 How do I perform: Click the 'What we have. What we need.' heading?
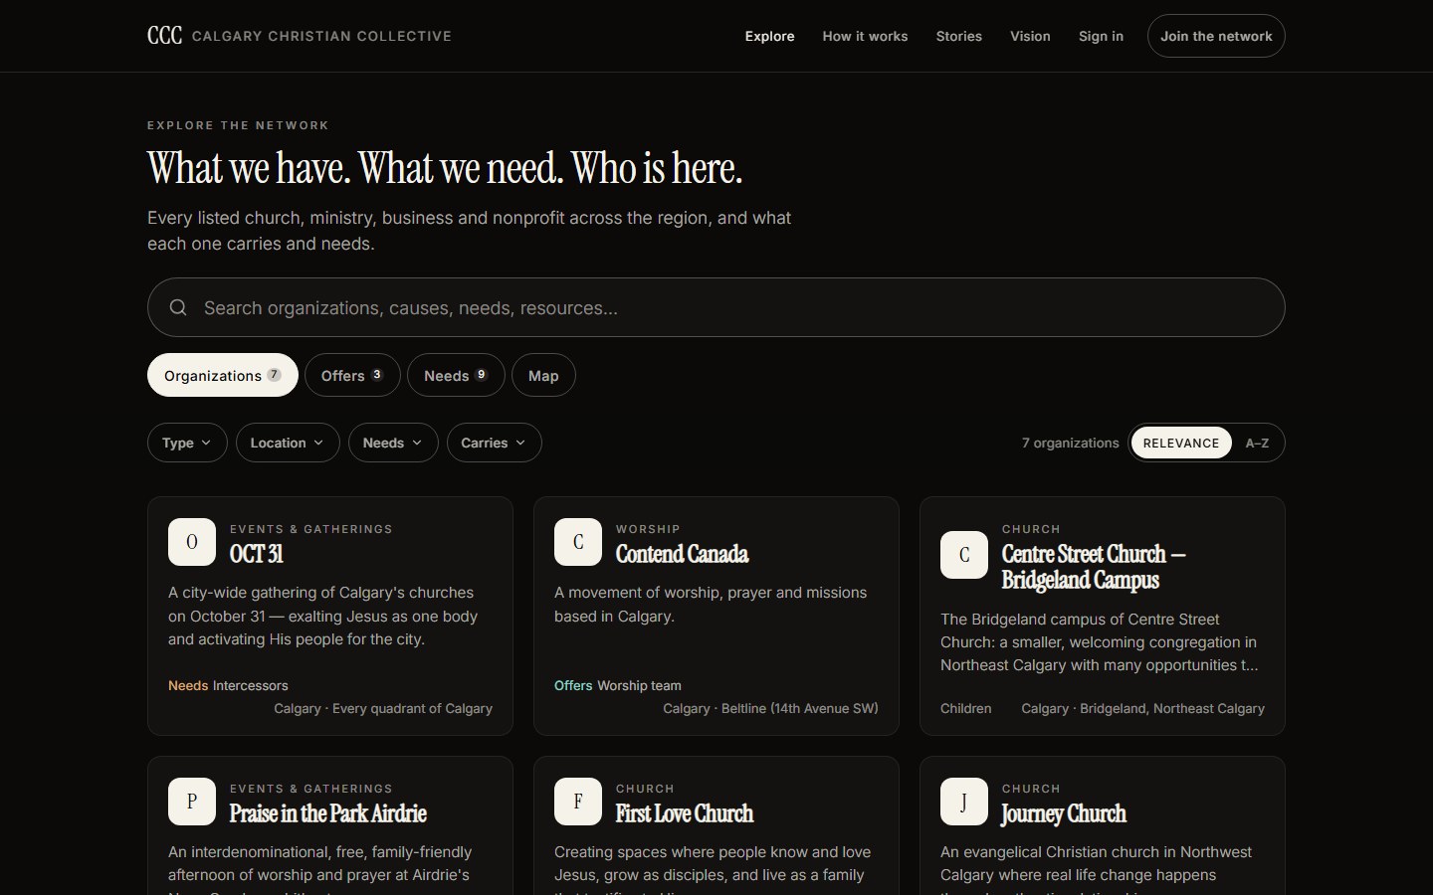coord(445,168)
